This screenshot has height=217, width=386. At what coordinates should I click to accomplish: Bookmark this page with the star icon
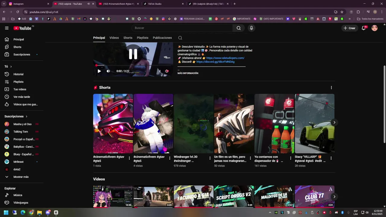342,12
